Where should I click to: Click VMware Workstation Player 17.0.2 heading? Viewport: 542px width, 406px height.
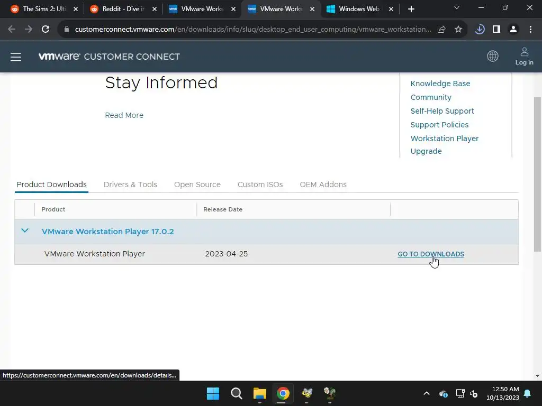point(108,232)
